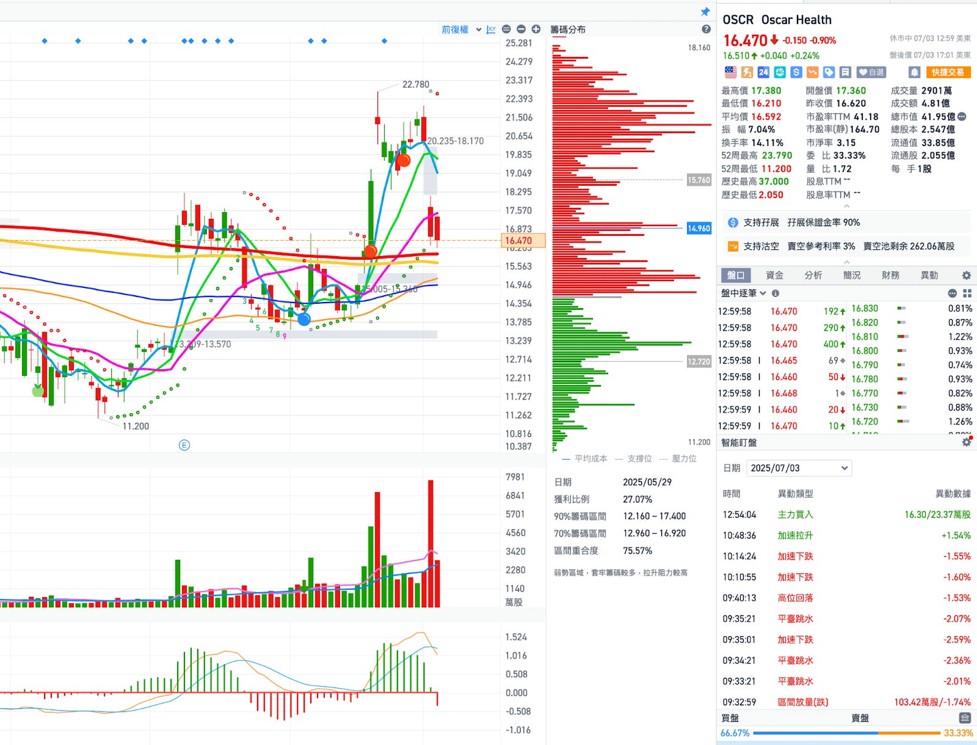Toggle 壓力位 legend line
977x745 pixels.
tap(678, 458)
